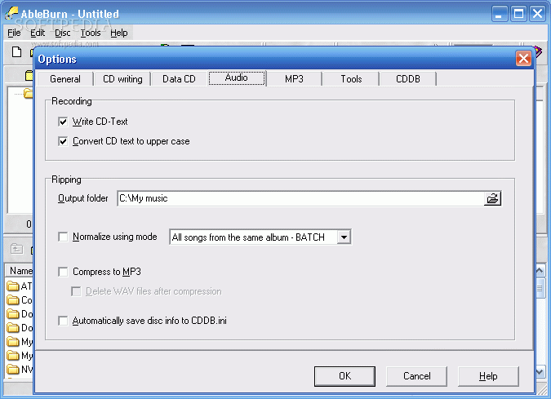Click the Cancel button
The width and height of the screenshot is (551, 399).
point(417,376)
